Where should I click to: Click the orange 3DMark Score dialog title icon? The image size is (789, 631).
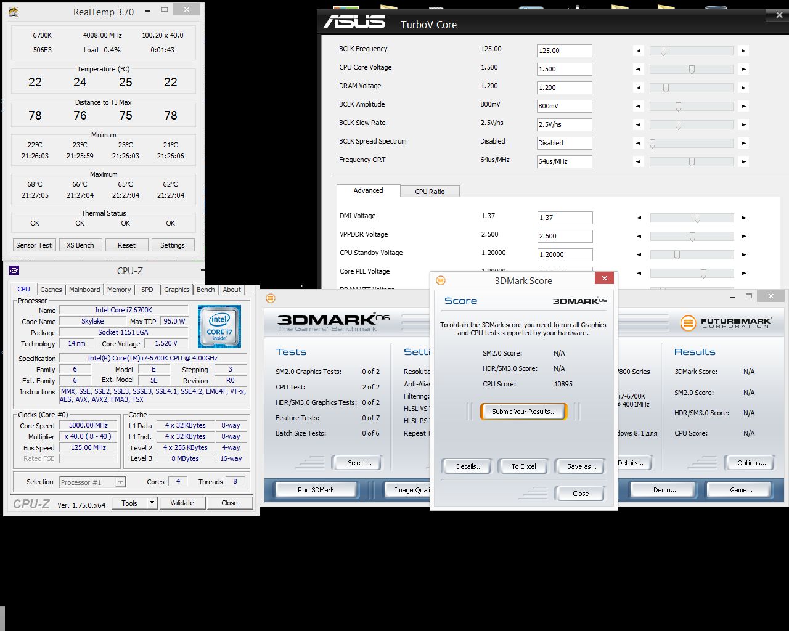click(x=440, y=280)
